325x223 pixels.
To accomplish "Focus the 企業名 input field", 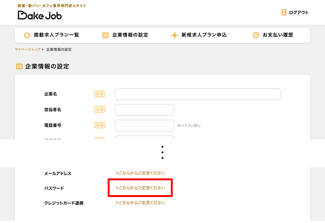I will click(198, 94).
